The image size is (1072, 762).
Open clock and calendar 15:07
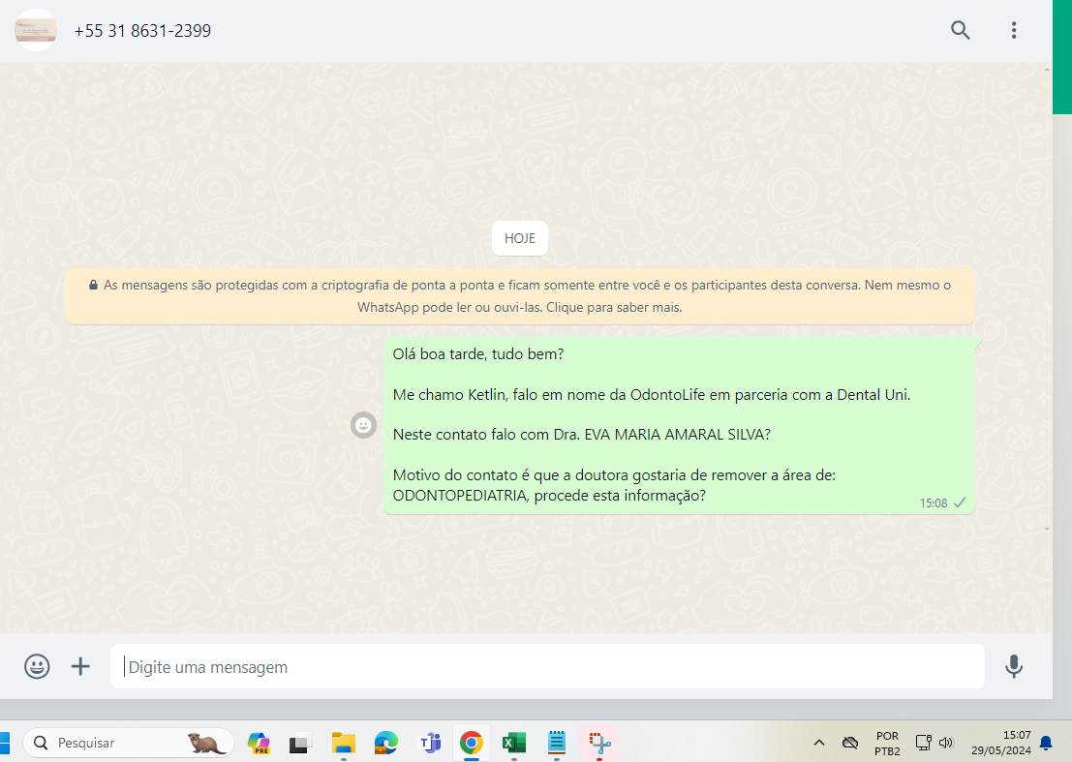tap(1001, 743)
